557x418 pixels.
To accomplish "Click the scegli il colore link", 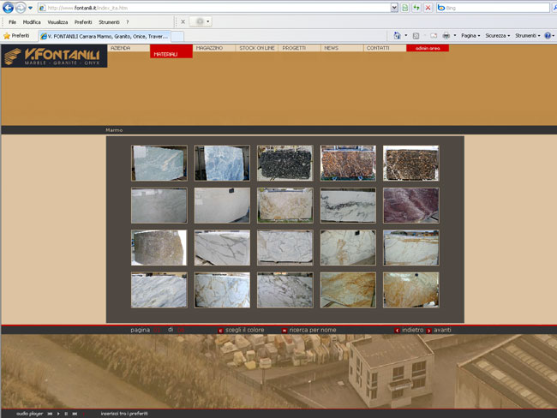I will pyautogui.click(x=245, y=330).
